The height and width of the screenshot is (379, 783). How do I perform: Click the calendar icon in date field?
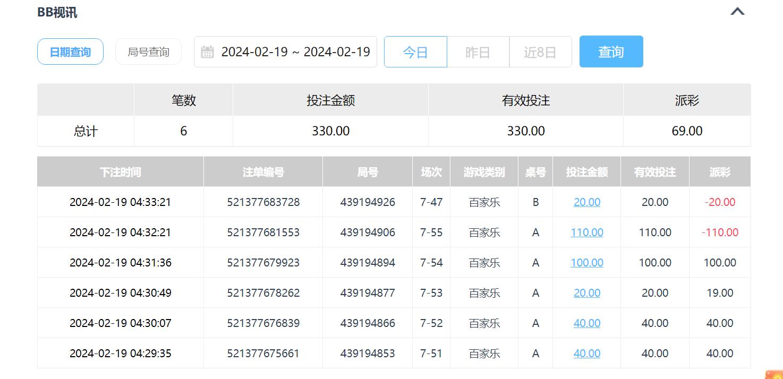[x=208, y=52]
